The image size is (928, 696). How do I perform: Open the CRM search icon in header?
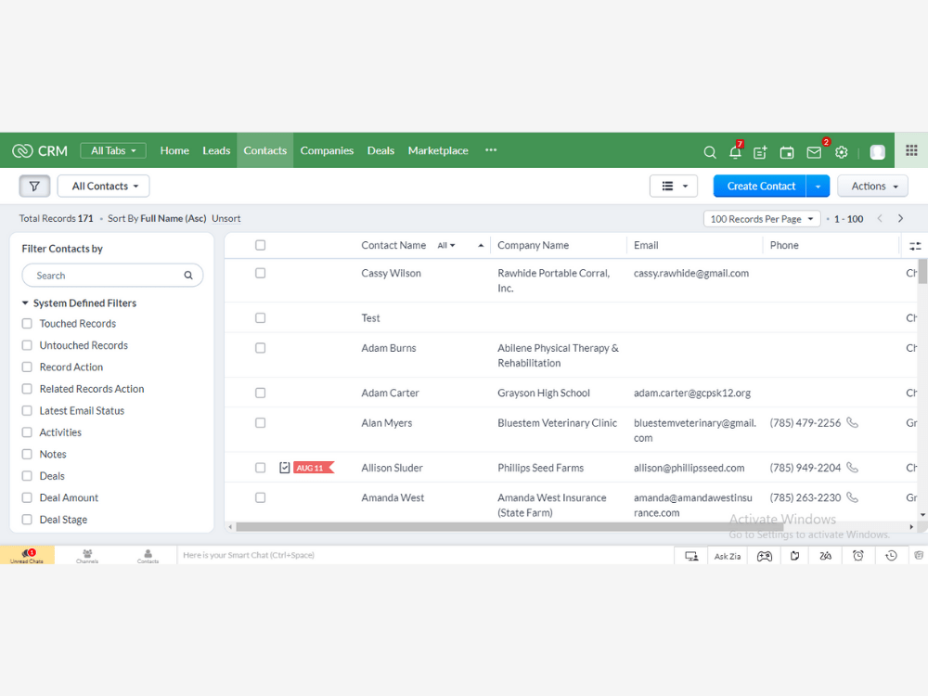[710, 152]
